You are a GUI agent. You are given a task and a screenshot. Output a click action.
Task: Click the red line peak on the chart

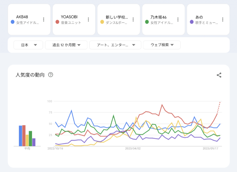point(162,105)
